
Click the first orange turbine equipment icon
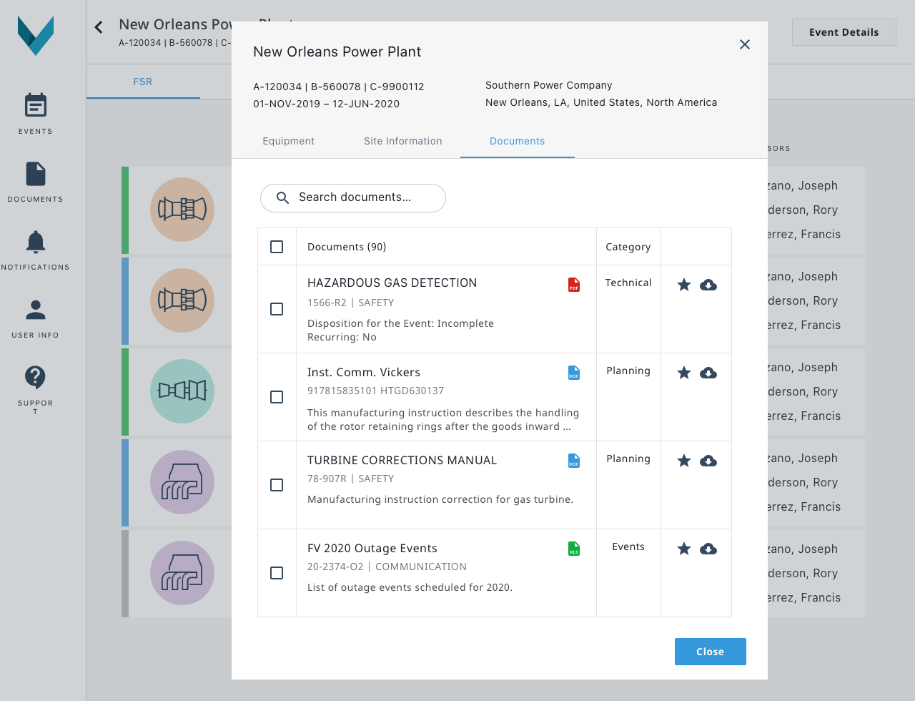tap(182, 210)
